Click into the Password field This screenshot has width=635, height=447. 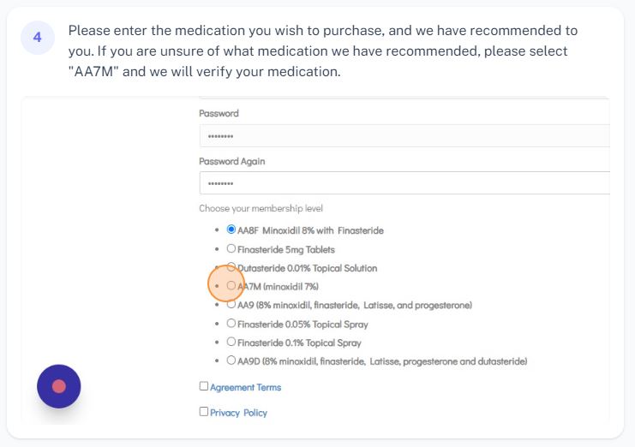click(403, 136)
